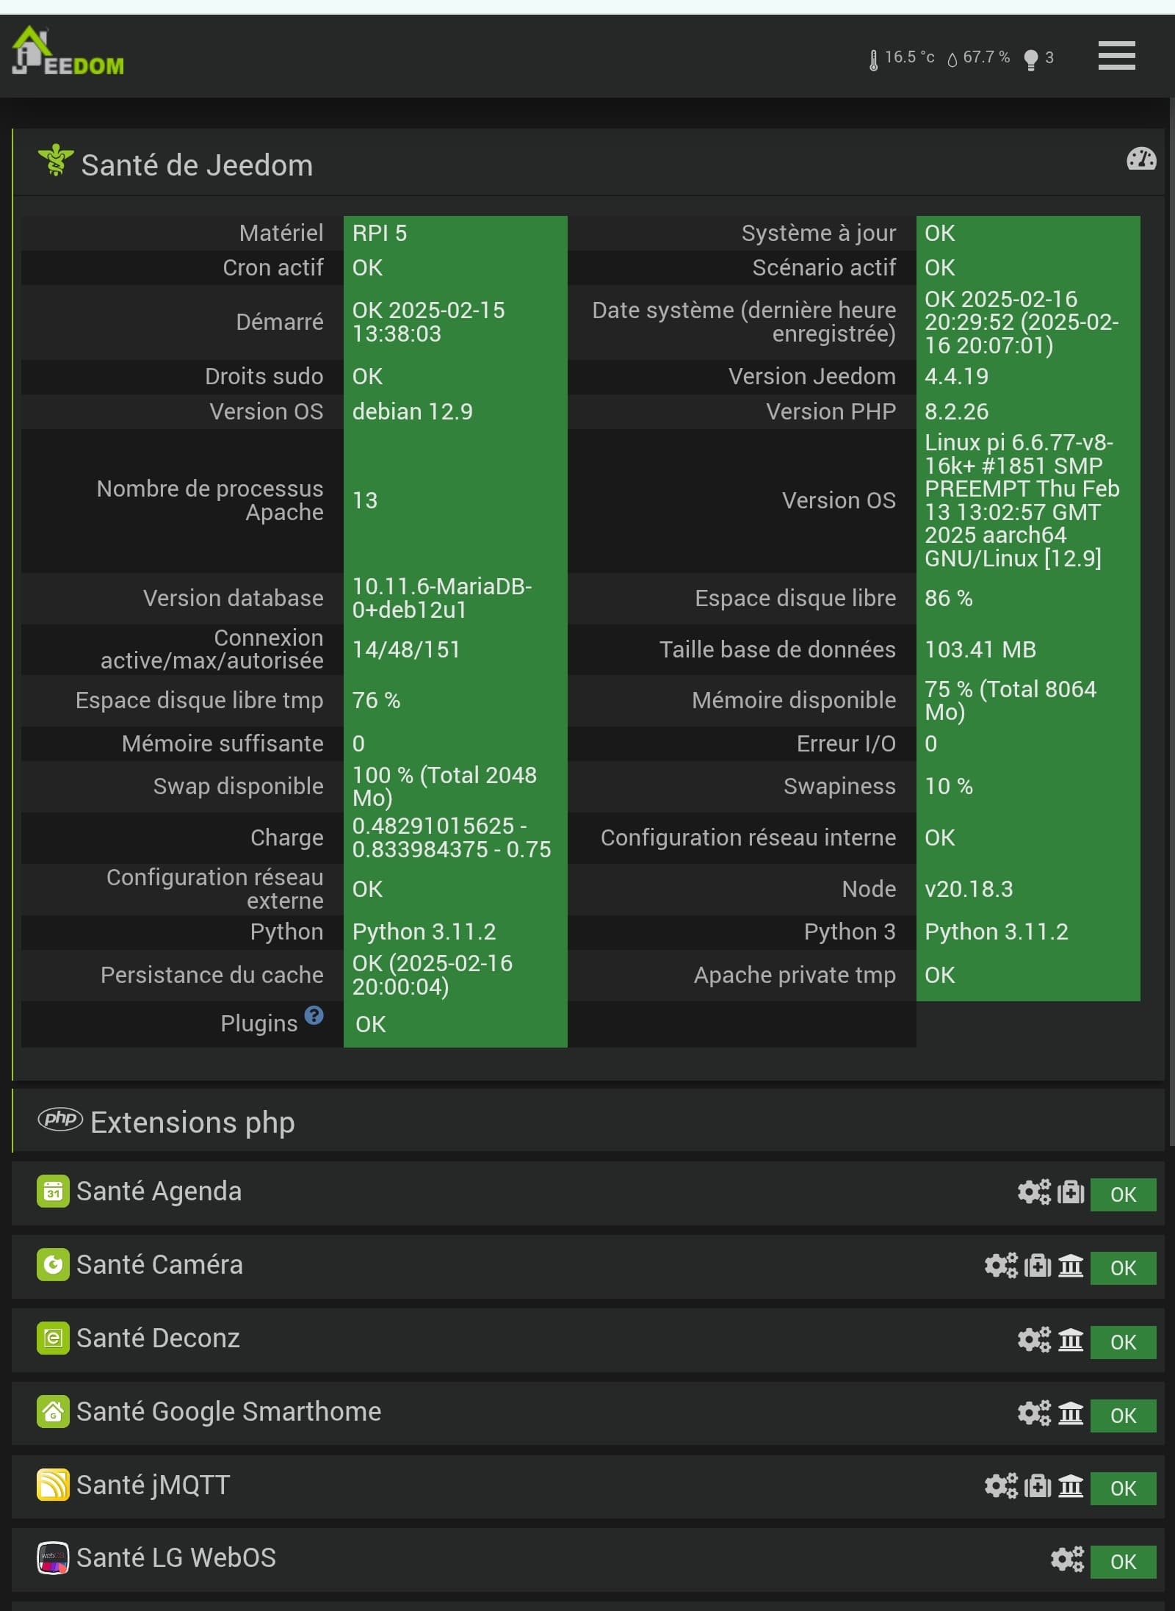This screenshot has width=1175, height=1611.
Task: Expand the Santé Caméra panel
Action: pyautogui.click(x=159, y=1265)
